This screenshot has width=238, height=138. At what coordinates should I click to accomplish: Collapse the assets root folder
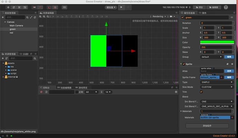(x=3, y=63)
